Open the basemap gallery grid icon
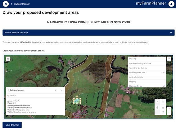This screenshot has width=176, height=130. tap(8, 59)
